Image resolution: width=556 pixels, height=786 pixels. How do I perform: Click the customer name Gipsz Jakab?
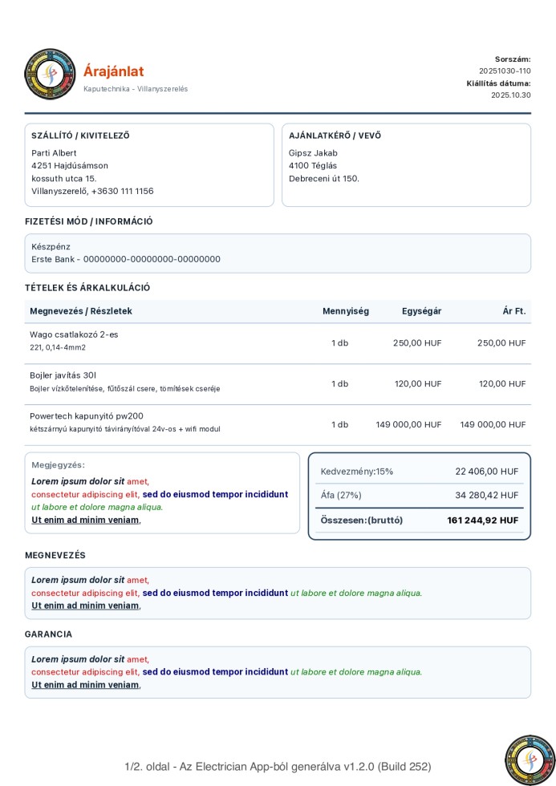(x=313, y=153)
